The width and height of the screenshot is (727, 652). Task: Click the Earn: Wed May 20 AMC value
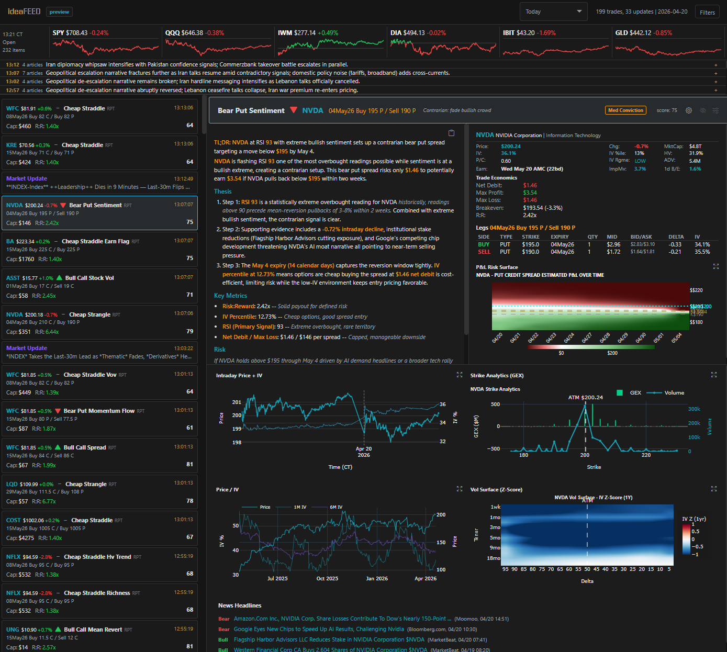[x=532, y=168]
